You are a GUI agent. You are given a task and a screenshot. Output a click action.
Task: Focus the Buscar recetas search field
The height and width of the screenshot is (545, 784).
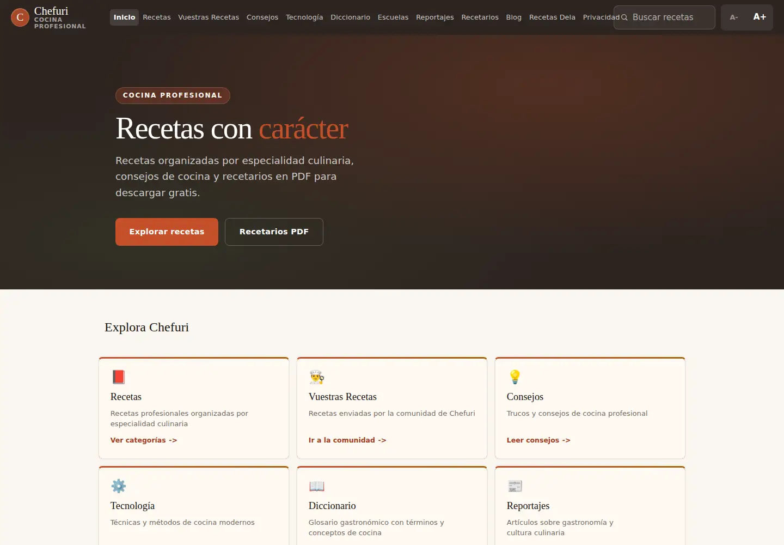pyautogui.click(x=664, y=17)
